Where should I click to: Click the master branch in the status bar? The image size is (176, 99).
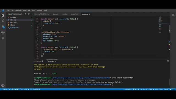(4, 89)
